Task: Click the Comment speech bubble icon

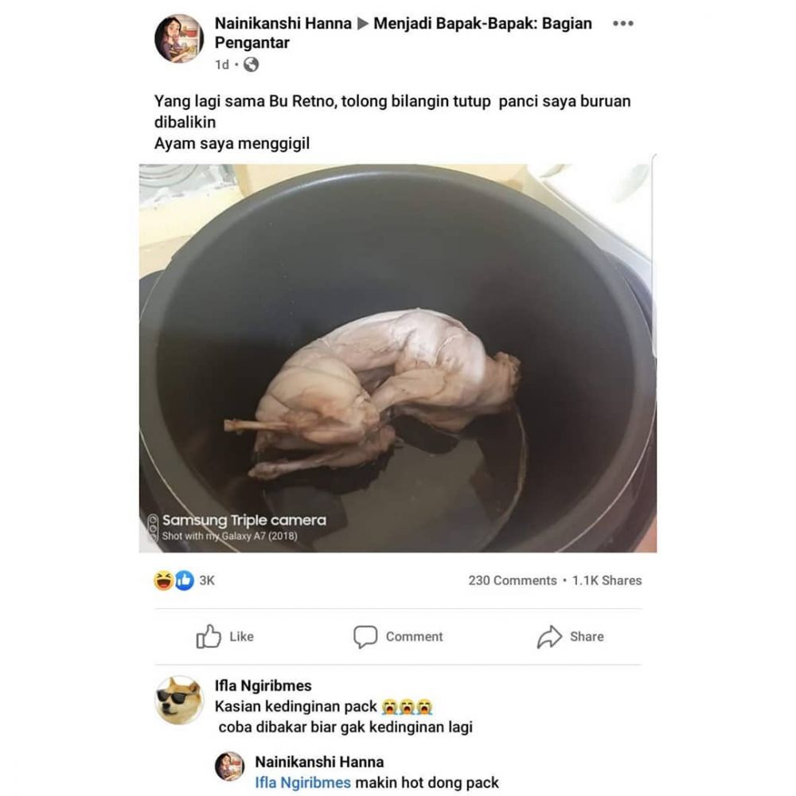Action: click(365, 636)
